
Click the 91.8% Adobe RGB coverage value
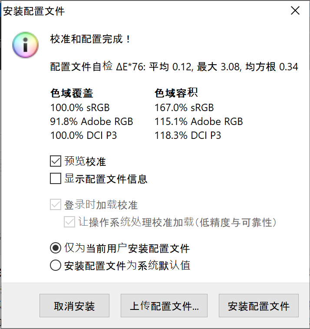[x=92, y=122]
